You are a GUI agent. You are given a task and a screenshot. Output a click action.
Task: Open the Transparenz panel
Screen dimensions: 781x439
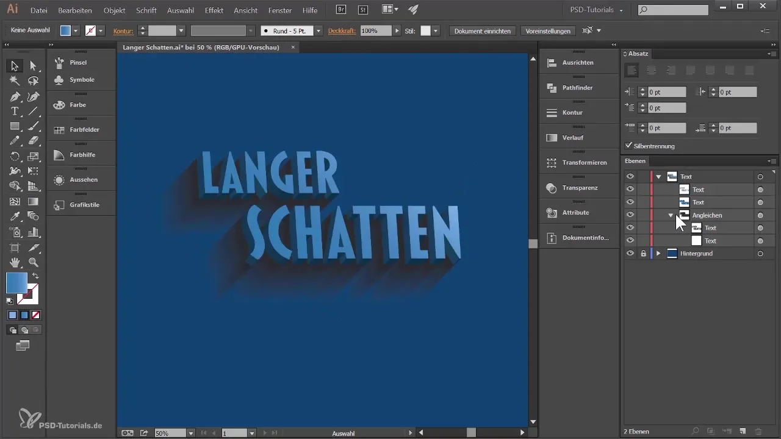click(580, 188)
